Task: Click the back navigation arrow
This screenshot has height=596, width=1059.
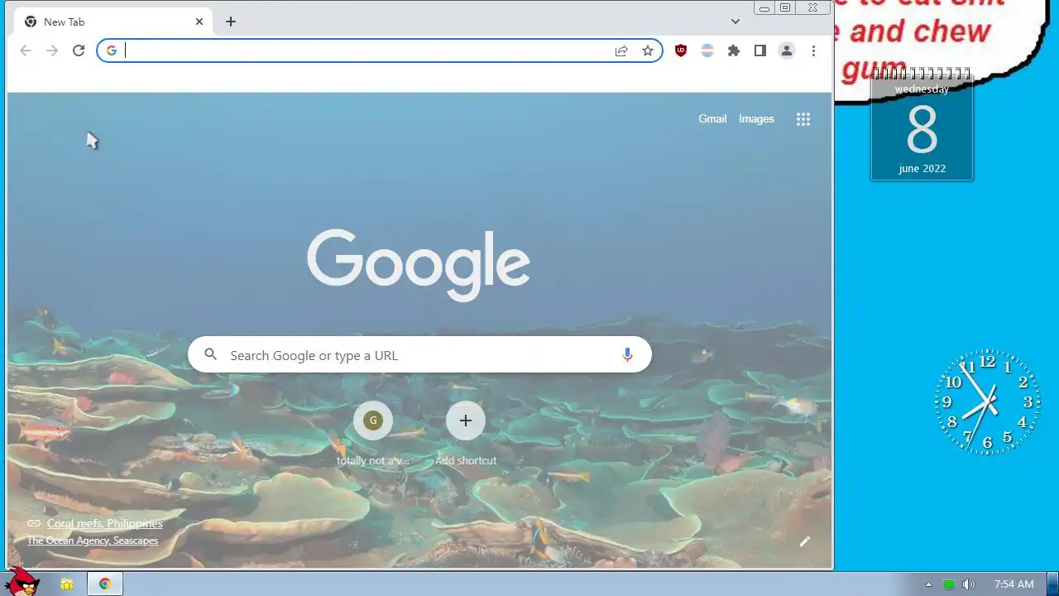Action: 26,50
